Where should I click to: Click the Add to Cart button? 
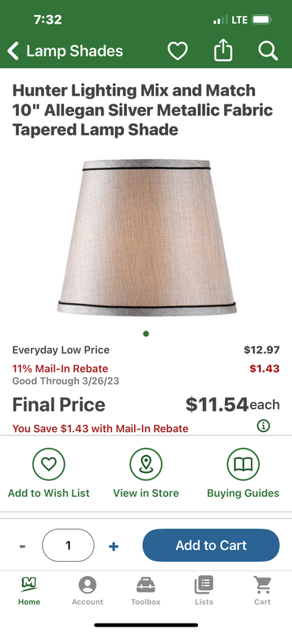211,545
